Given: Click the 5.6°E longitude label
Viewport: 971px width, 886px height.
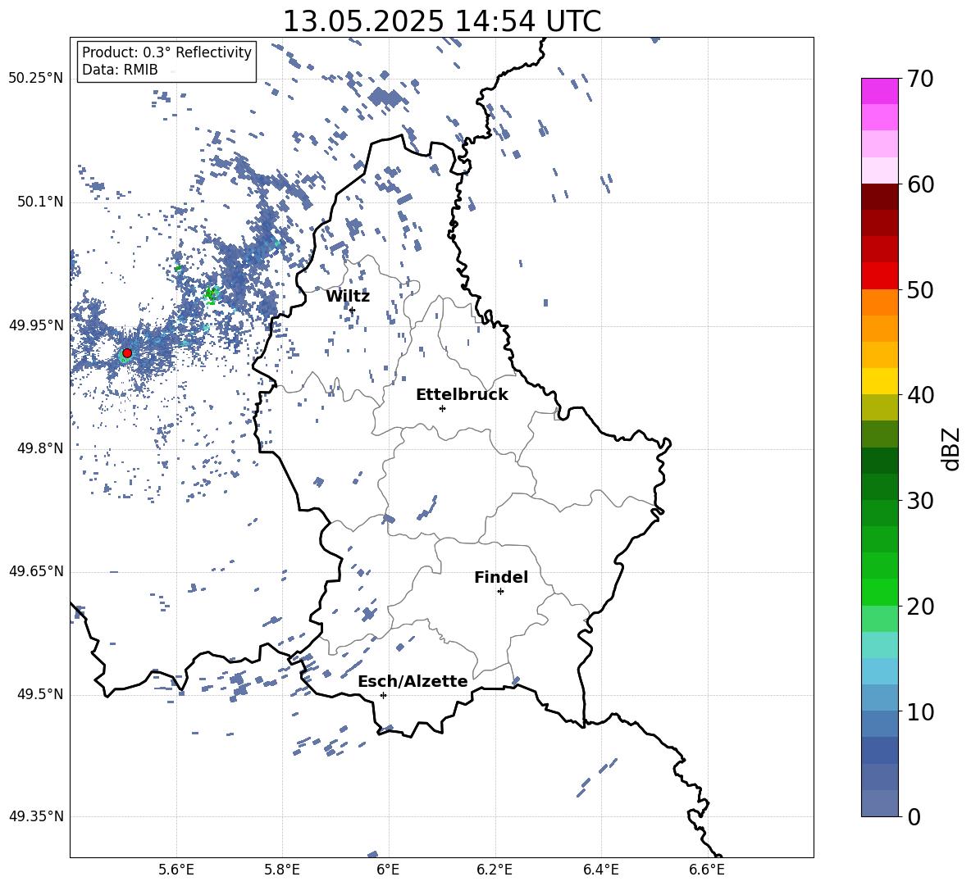Looking at the screenshot, I should coord(176,870).
